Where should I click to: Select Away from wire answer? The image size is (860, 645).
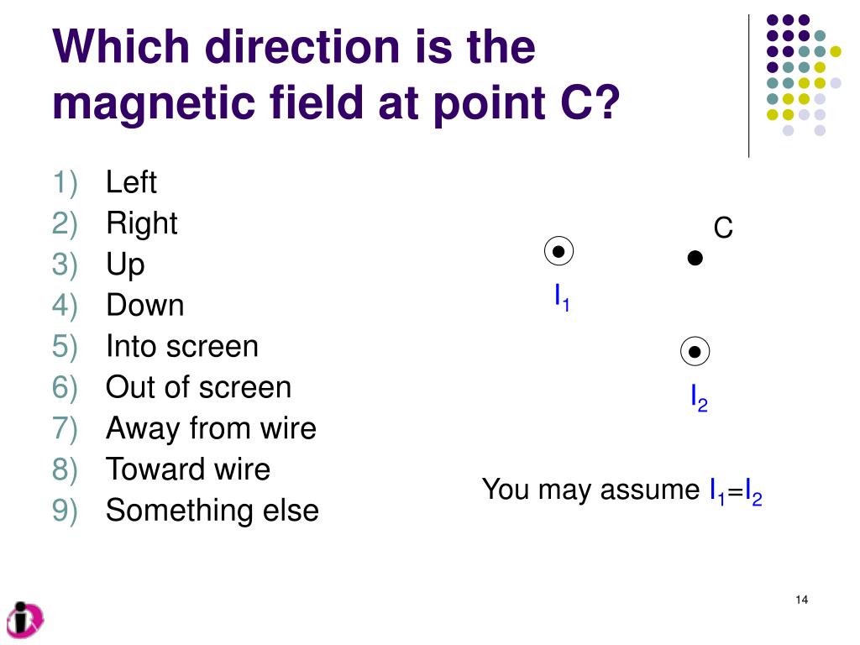click(211, 428)
